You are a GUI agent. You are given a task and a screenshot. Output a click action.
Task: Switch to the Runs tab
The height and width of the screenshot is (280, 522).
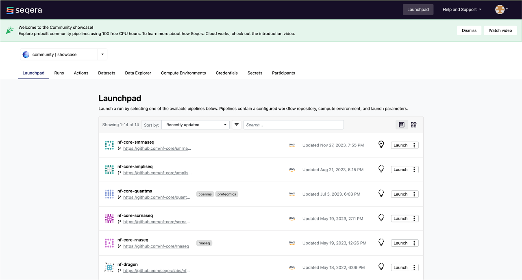coord(59,73)
